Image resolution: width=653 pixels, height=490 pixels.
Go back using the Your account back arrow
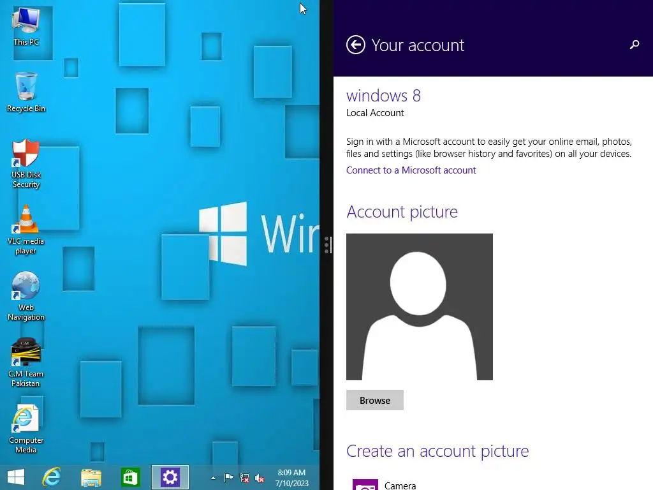356,45
